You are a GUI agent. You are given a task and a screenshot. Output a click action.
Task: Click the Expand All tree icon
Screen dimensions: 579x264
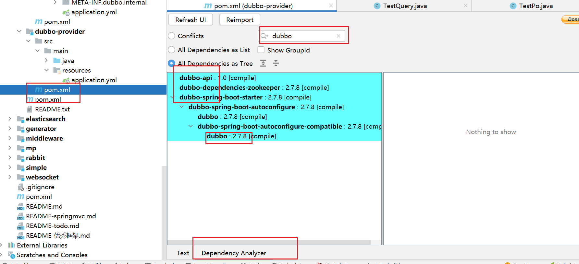(263, 63)
